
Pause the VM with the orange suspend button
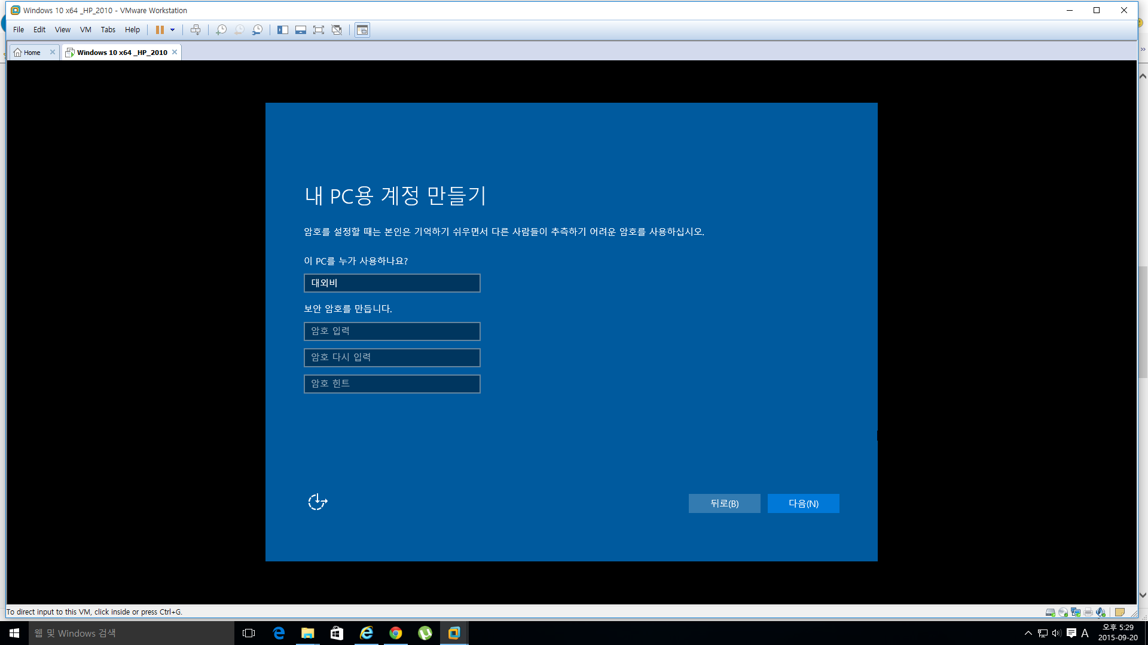click(x=160, y=30)
